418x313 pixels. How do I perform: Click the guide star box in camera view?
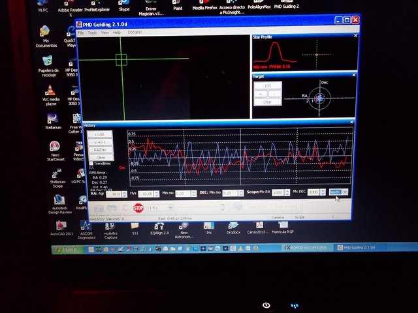click(121, 59)
